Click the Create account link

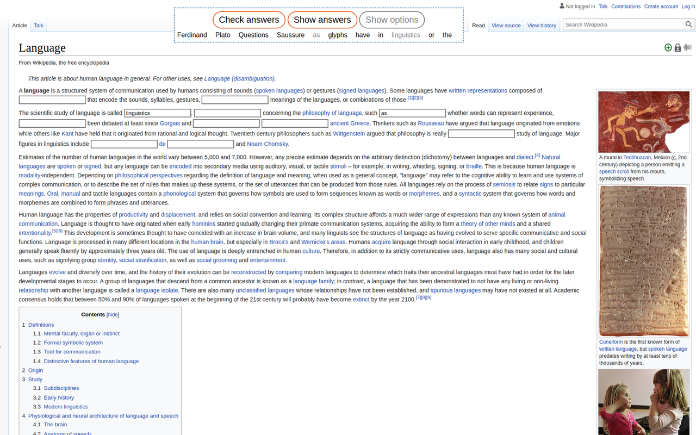coord(661,6)
